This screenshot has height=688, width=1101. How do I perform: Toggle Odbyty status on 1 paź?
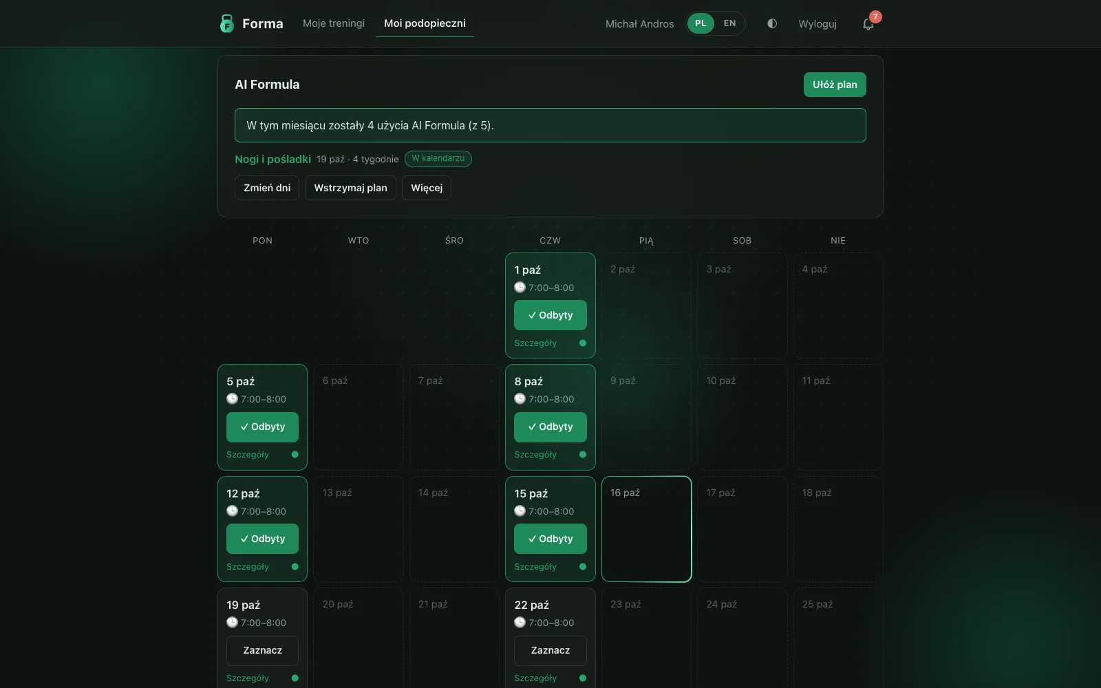pyautogui.click(x=550, y=315)
